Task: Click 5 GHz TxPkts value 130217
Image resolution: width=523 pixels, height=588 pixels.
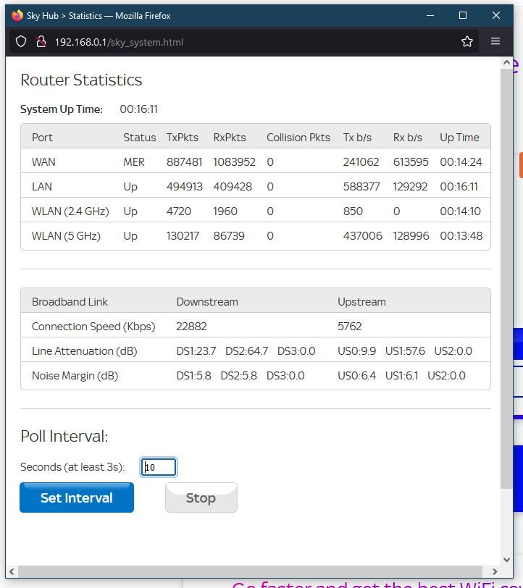Action: [x=183, y=236]
